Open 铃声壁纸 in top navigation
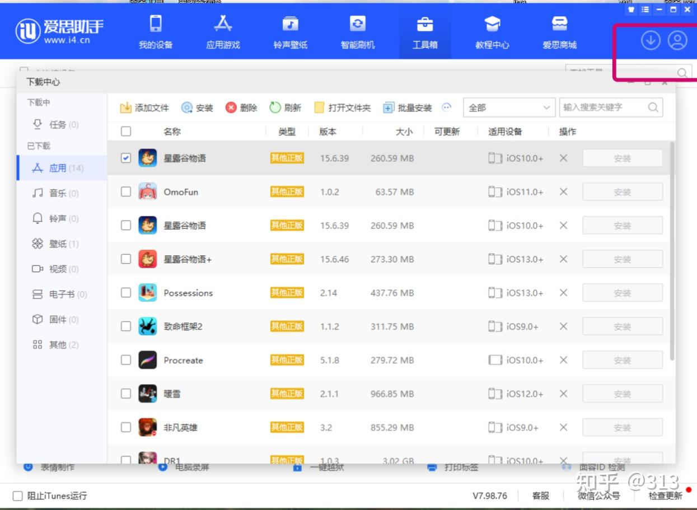 [290, 32]
